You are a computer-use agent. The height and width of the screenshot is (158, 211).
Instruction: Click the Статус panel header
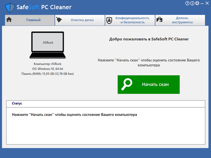point(17,103)
